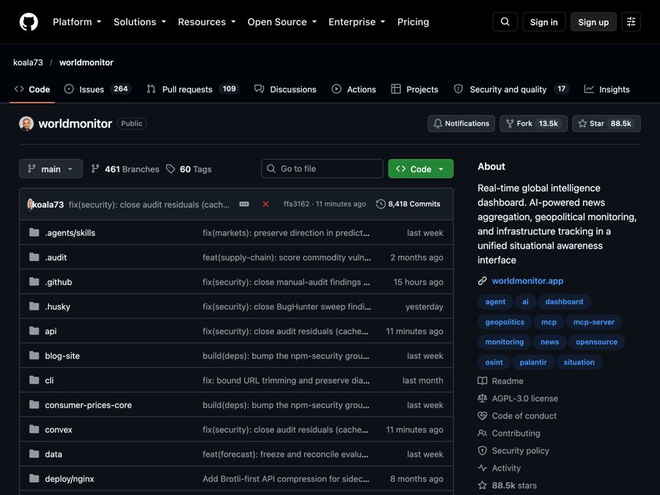Open the deploy/nginx folder icon
This screenshot has width=660, height=495.
[34, 479]
